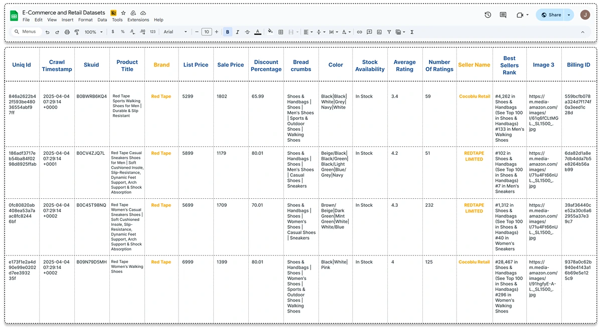Open the Arial font dropdown

(x=176, y=32)
